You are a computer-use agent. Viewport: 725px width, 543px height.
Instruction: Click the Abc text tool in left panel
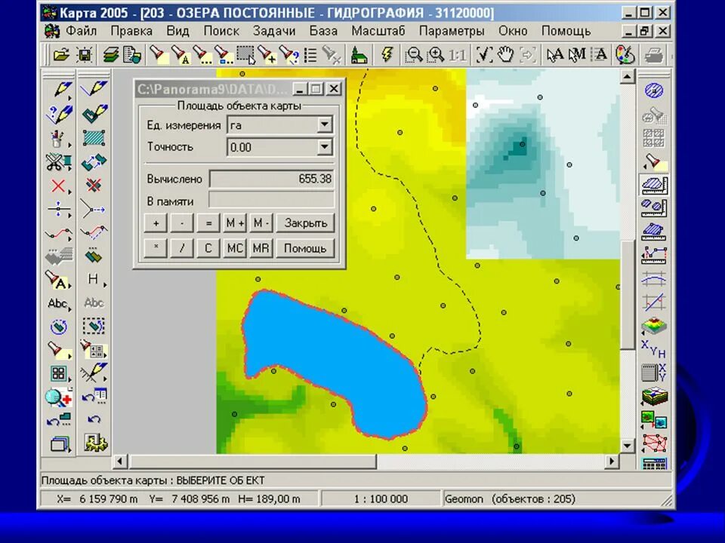click(x=59, y=303)
